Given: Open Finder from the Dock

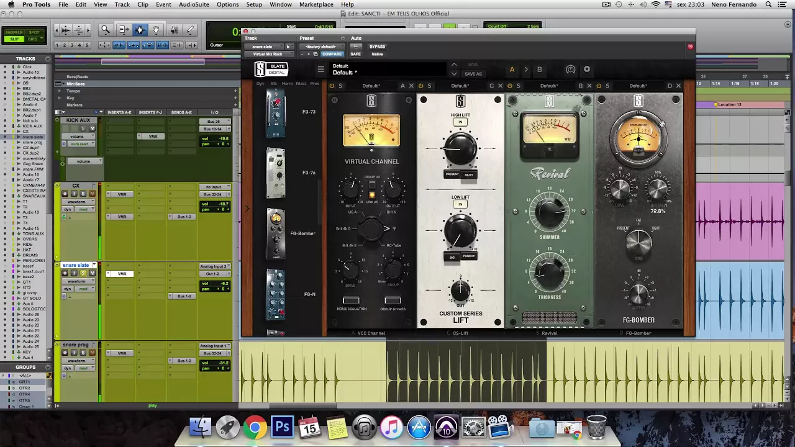Looking at the screenshot, I should tap(200, 428).
